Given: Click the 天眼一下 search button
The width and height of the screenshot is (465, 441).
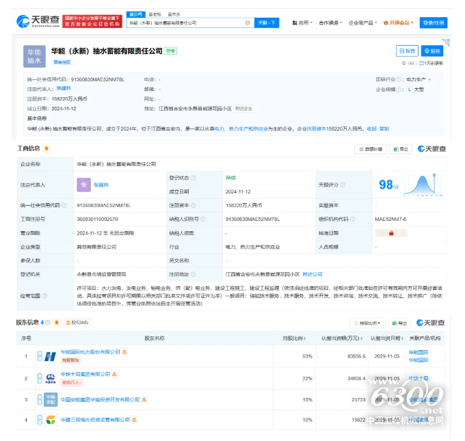Looking at the screenshot, I should click(x=267, y=23).
